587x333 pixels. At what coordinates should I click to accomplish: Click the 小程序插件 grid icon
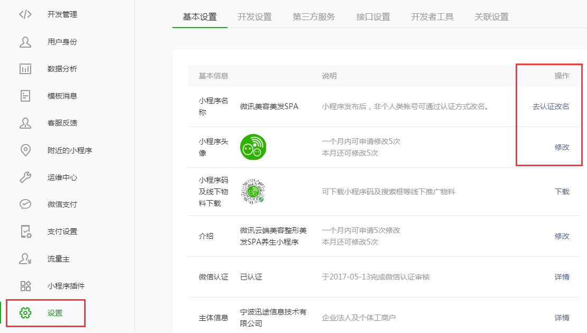click(x=25, y=286)
